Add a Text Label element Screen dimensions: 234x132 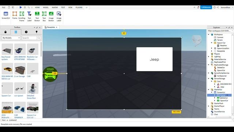(29, 16)
